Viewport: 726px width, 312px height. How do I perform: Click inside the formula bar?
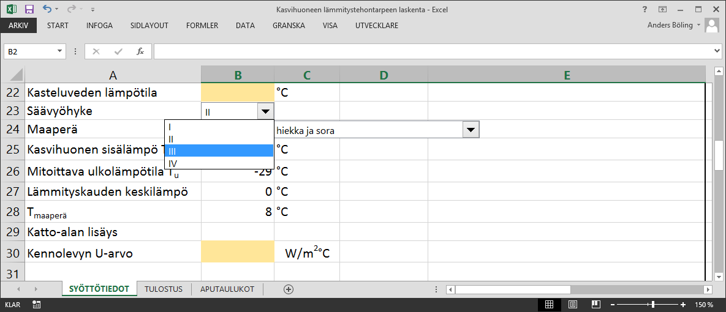tap(433, 51)
